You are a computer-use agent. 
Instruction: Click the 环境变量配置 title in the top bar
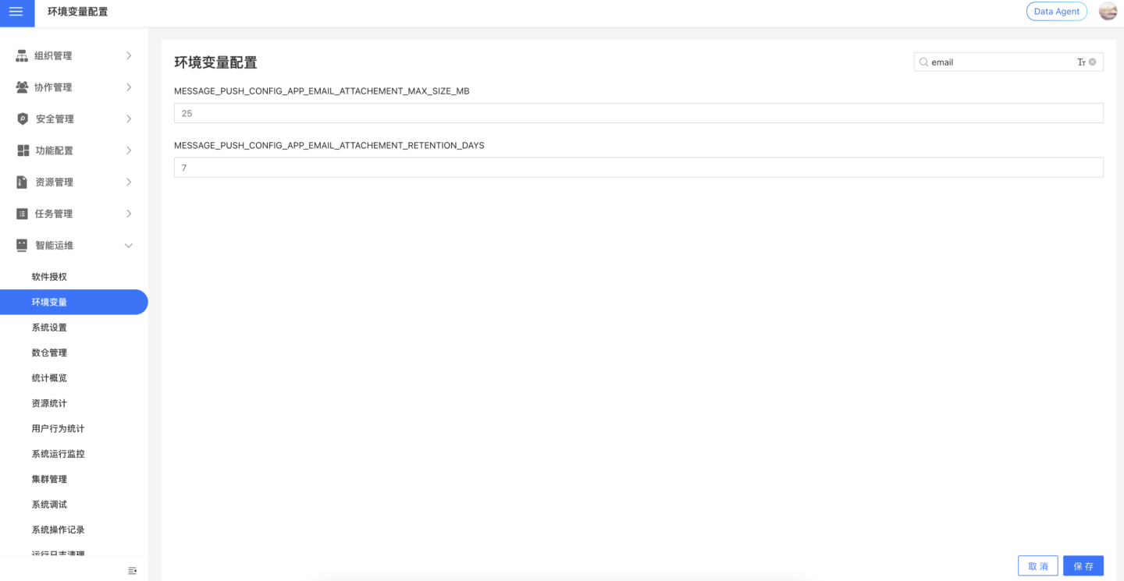78,12
